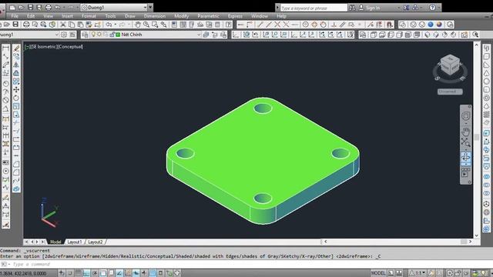493x277 pixels.
Task: Select the Linear dimension tool
Action: click(x=5, y=48)
